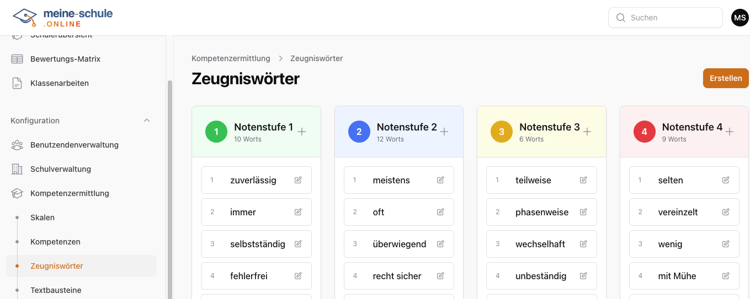The width and height of the screenshot is (750, 299).
Task: Select the Zeugniswörter submenu item
Action: [x=81, y=266]
